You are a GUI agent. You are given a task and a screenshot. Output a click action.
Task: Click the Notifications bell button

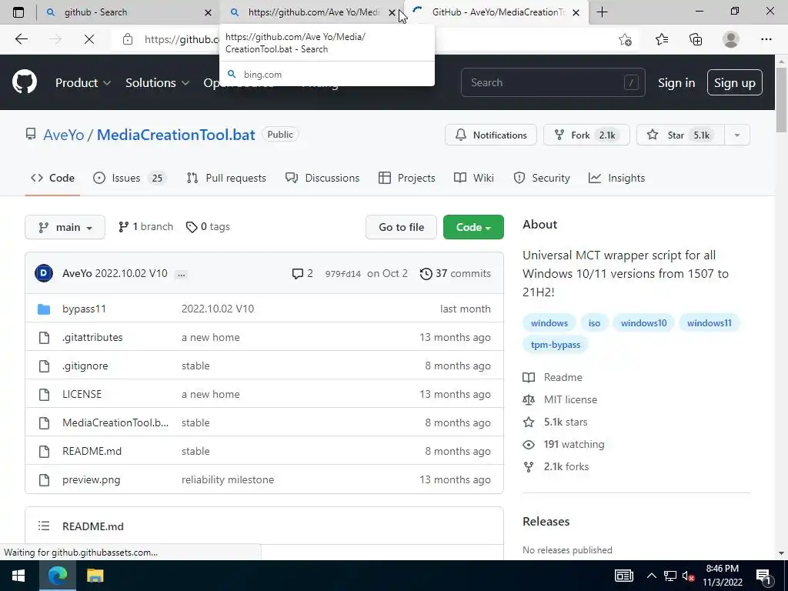[490, 135]
